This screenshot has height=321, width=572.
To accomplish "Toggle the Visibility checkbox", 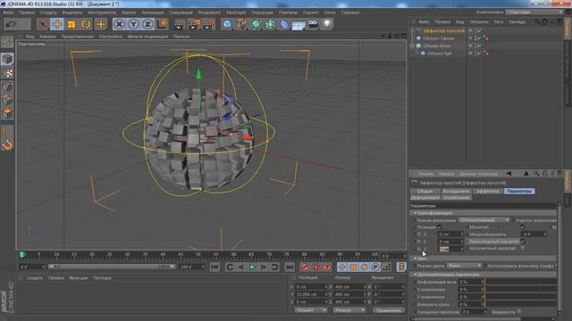I will pyautogui.click(x=518, y=312).
